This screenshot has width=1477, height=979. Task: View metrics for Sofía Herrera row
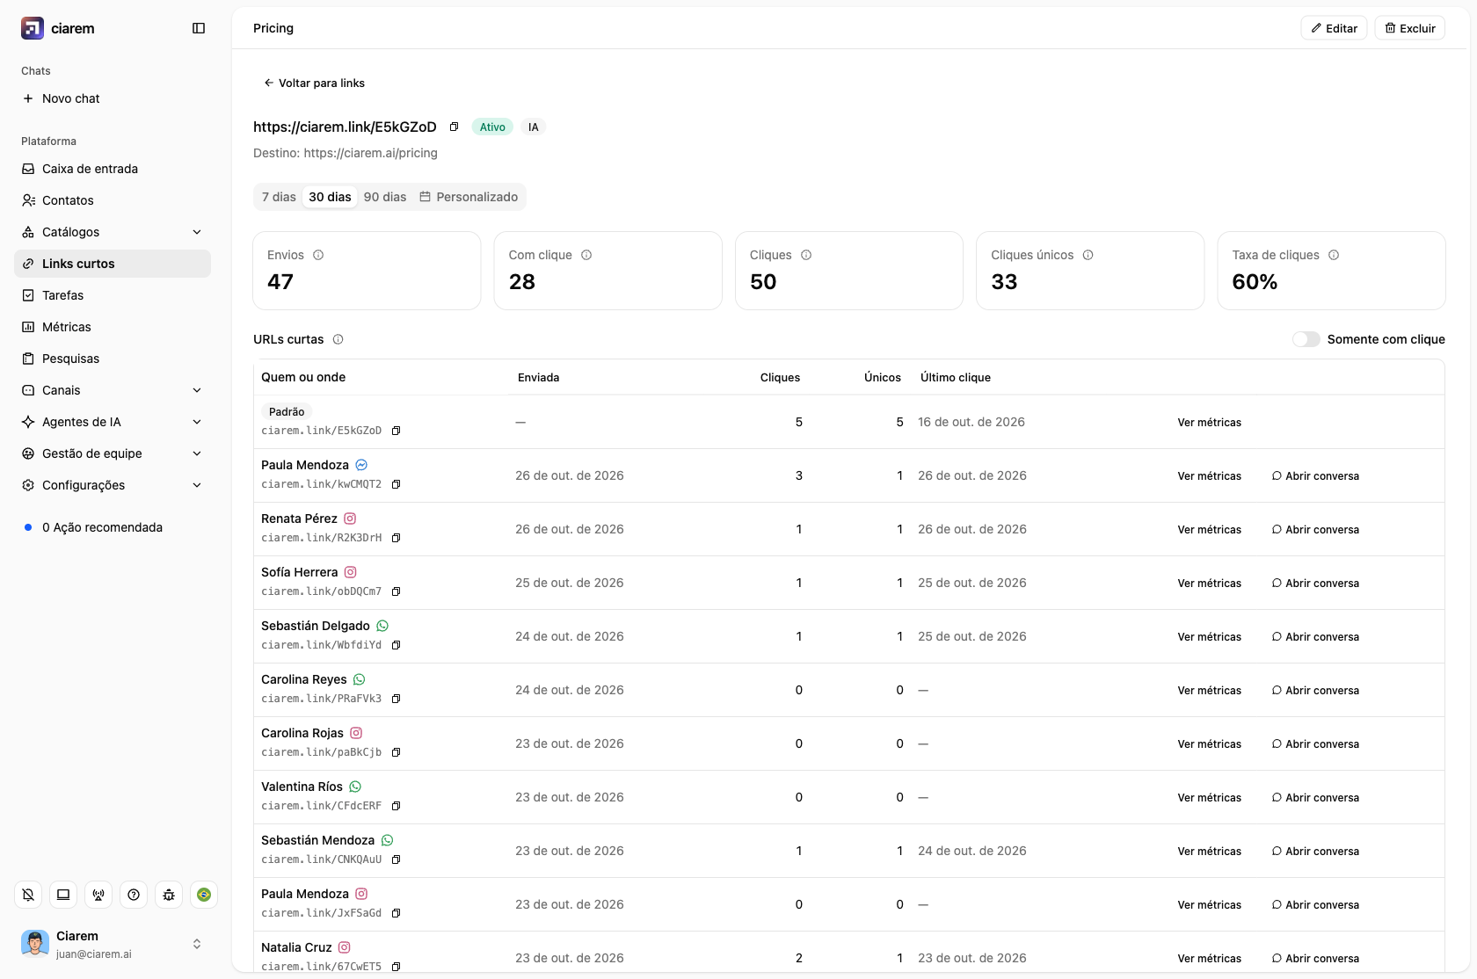click(x=1210, y=583)
